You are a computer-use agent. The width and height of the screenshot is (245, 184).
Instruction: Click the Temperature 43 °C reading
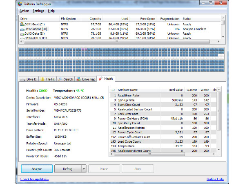[69, 91]
